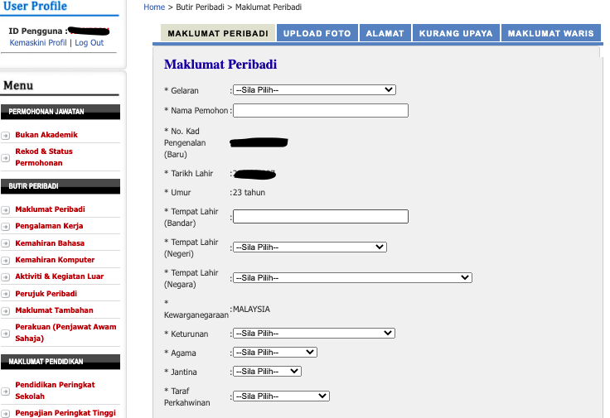Switch to Maklumat Waris tab
This screenshot has height=418, width=610.
click(x=550, y=34)
